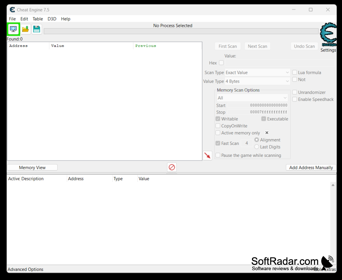Enable the Unrandomizer checkbox

[295, 92]
